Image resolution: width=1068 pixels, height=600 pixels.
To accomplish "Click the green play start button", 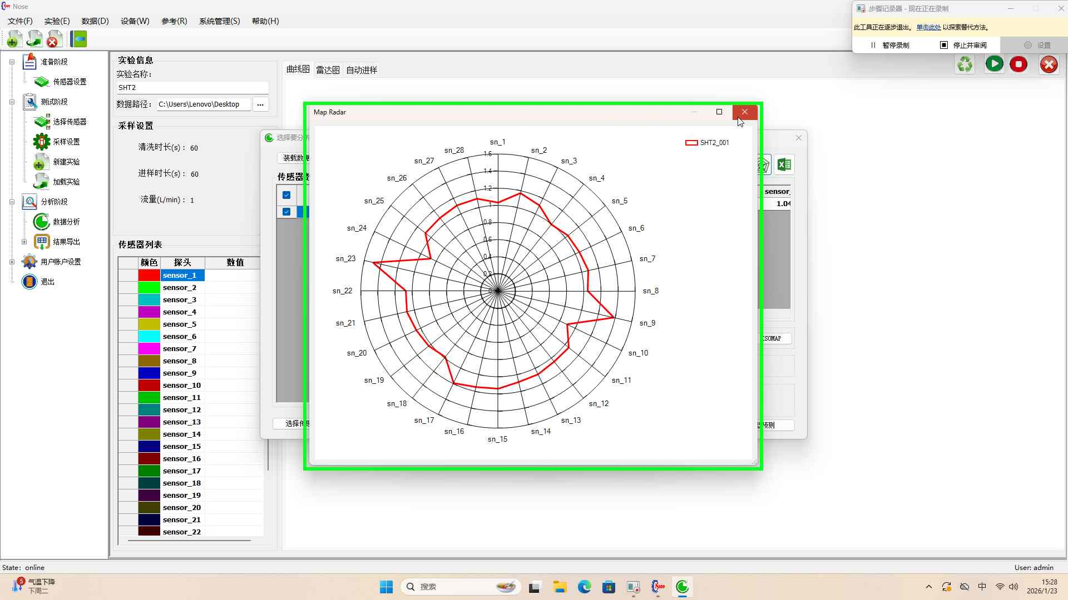I will [x=994, y=64].
